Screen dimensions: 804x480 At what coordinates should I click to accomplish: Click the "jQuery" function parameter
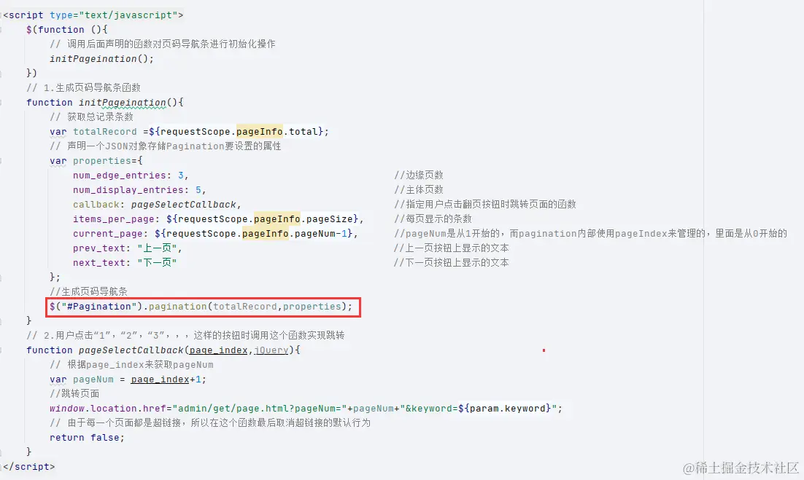pos(271,350)
